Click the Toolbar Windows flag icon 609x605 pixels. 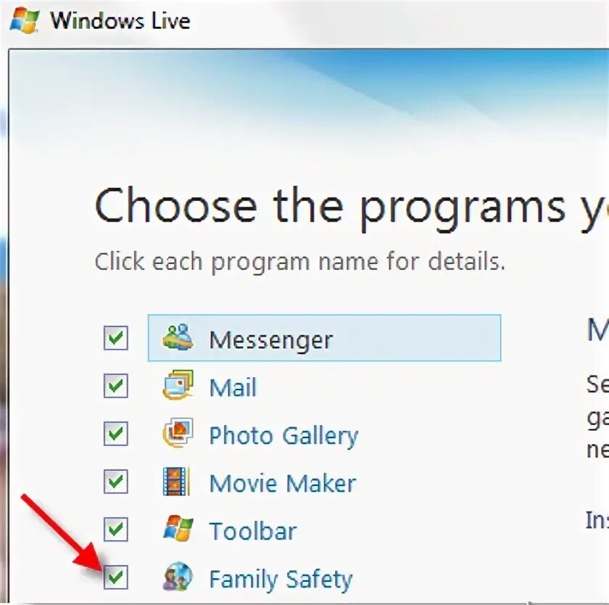tap(178, 528)
